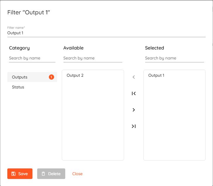Screen dimensions: 213x186
Task: Click empty space in the Selected list box
Action: (x=174, y=123)
